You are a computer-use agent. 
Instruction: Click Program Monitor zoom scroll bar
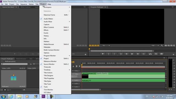tap(122, 51)
